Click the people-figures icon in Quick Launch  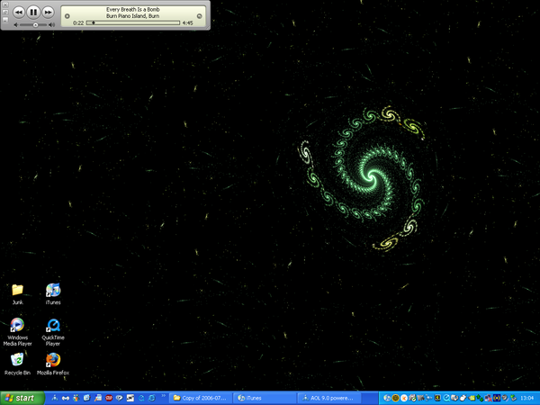(76, 398)
